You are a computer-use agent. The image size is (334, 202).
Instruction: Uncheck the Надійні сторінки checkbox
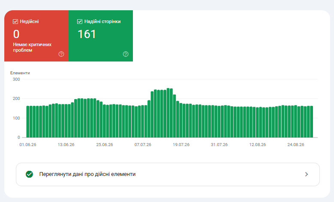[80, 21]
